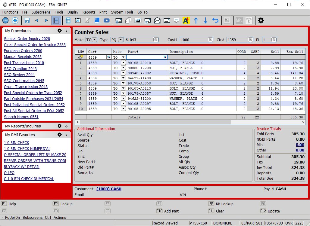Open the Go To menu
Image resolution: width=310 pixels, height=226 pixels.
142,12
